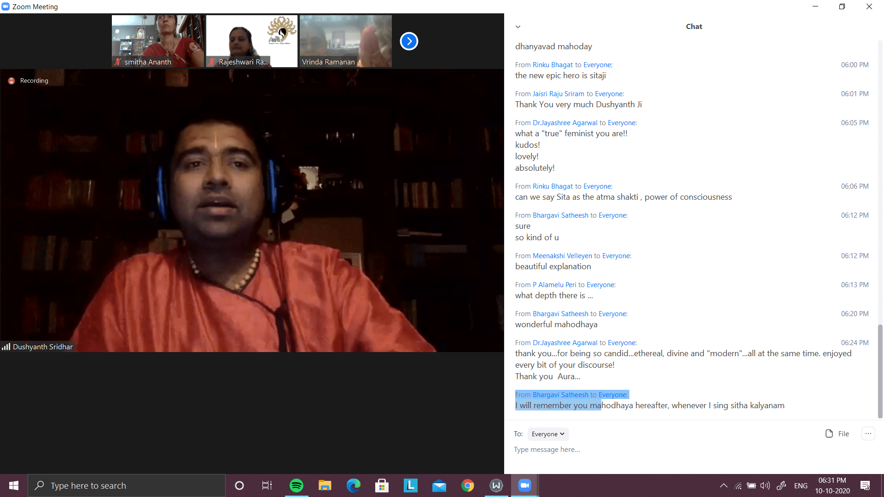Click the File attachment icon in chat
Viewport: 884px width, 497px height.
click(829, 433)
